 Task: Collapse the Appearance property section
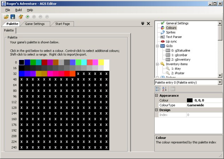157,96
